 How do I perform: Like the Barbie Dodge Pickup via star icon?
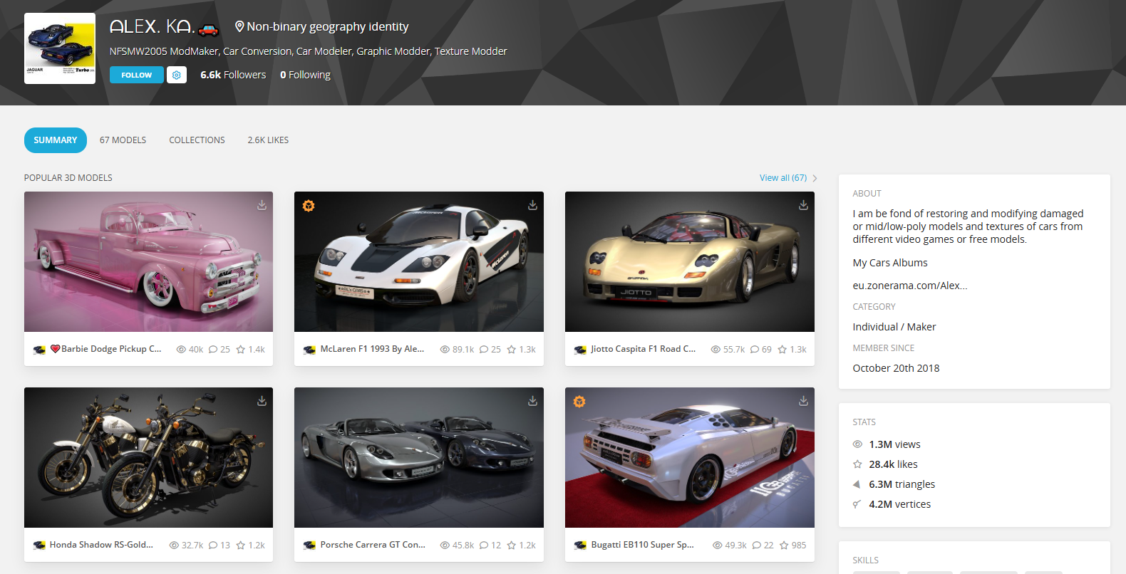(241, 350)
